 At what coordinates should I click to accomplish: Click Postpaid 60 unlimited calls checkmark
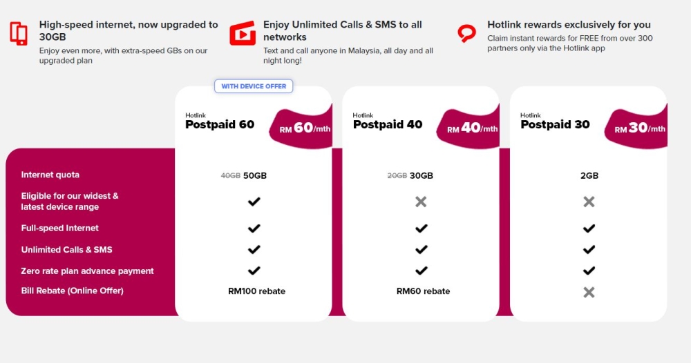click(254, 250)
